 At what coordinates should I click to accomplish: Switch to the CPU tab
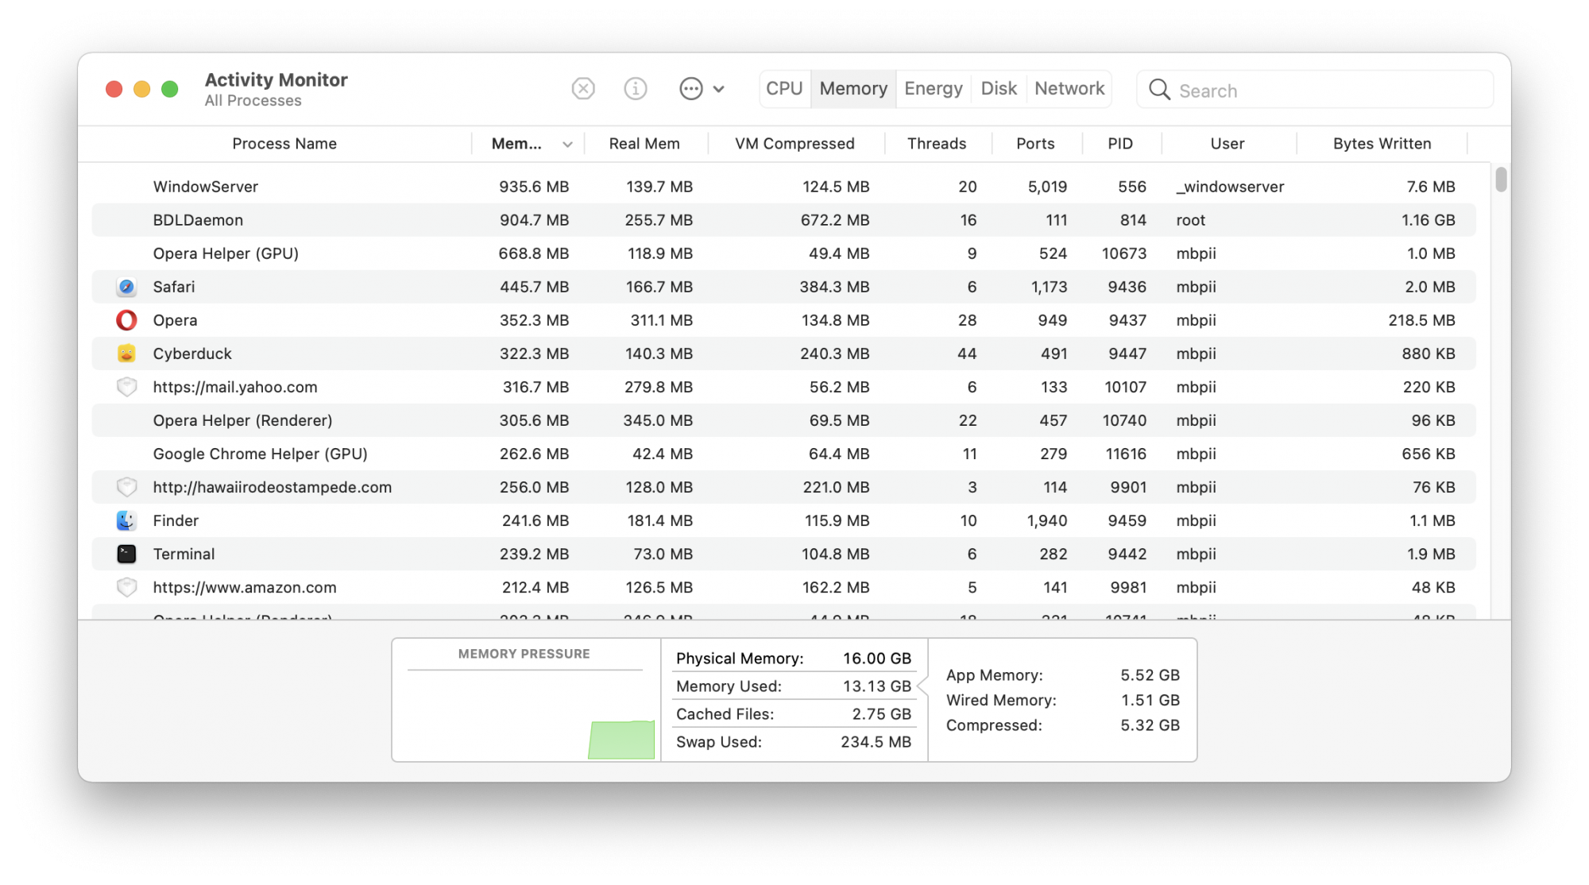click(x=784, y=88)
